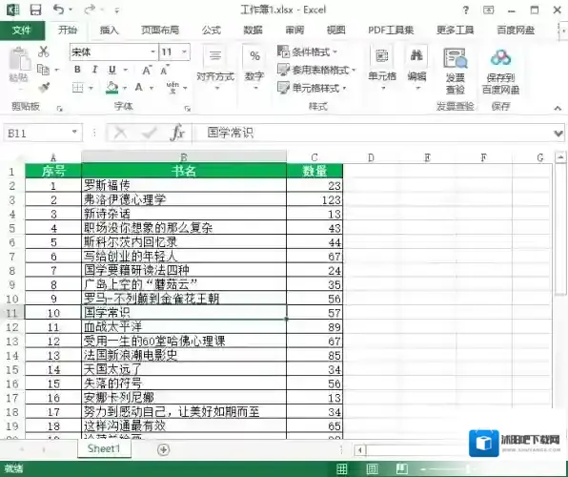Expand the formula bar chevron

click(x=558, y=134)
